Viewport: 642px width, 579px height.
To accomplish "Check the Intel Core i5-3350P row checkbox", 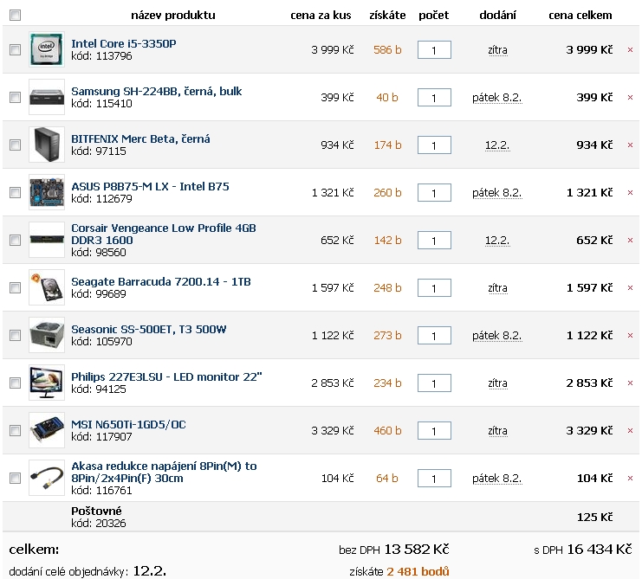I will pyautogui.click(x=15, y=50).
